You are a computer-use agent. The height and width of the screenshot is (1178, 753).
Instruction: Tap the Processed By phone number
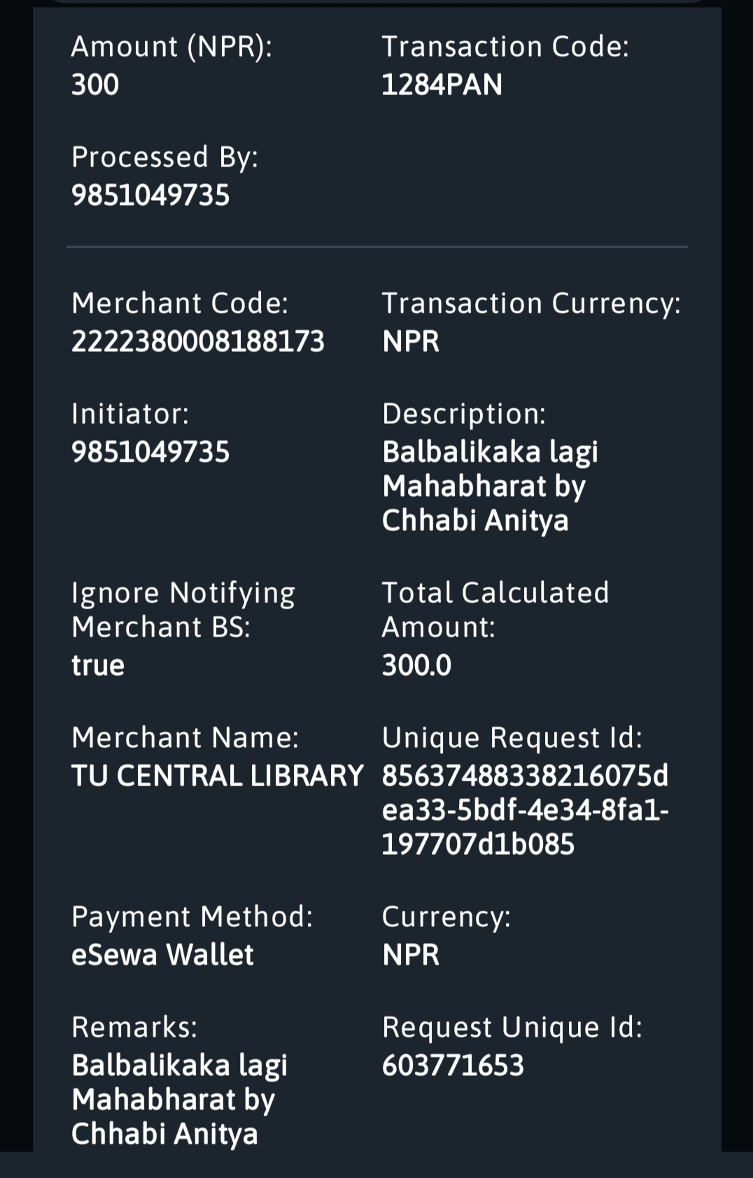tap(150, 195)
